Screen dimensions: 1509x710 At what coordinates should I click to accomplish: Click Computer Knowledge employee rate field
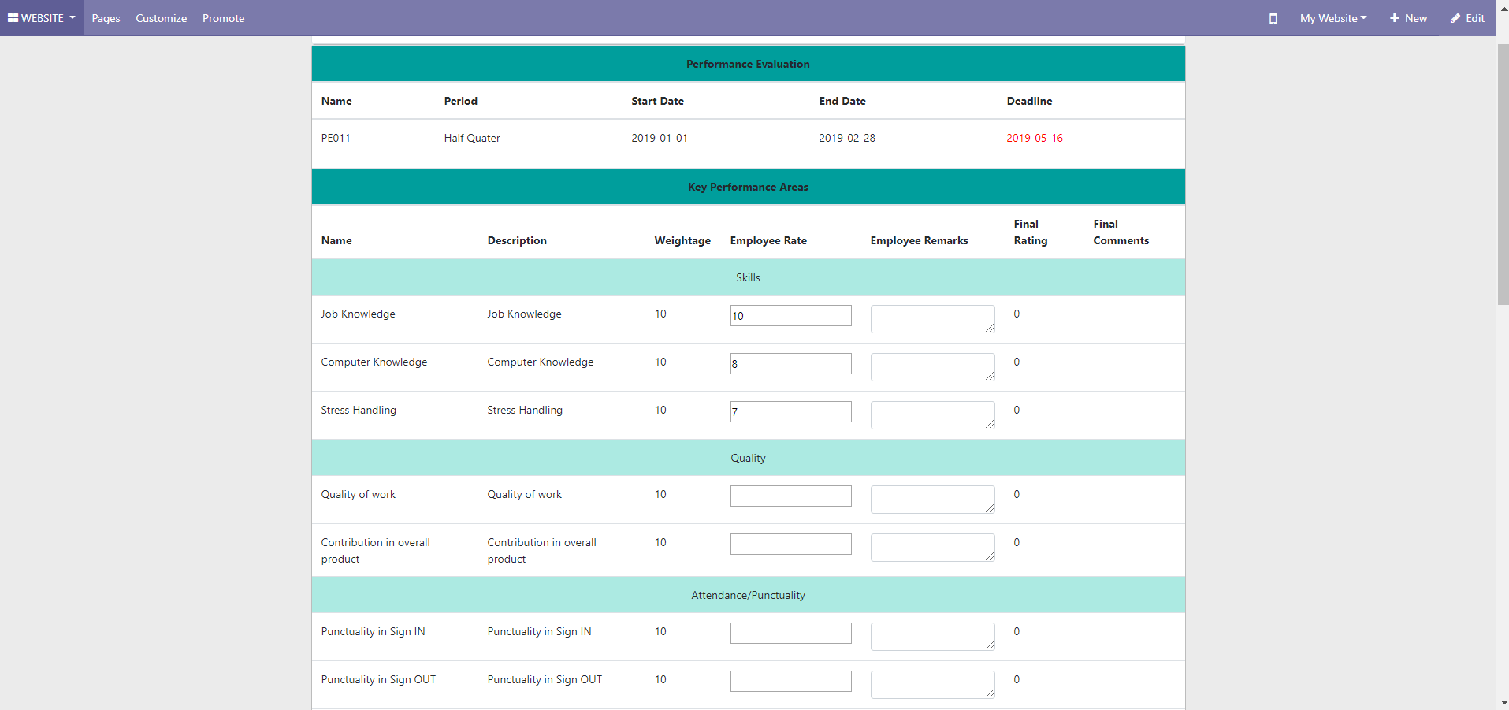pos(790,363)
